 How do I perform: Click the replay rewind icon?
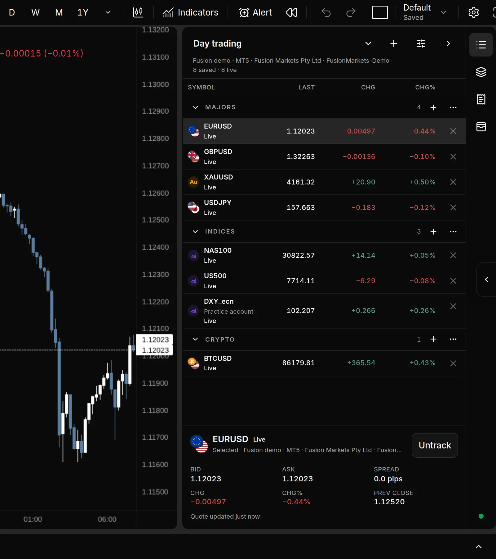291,12
